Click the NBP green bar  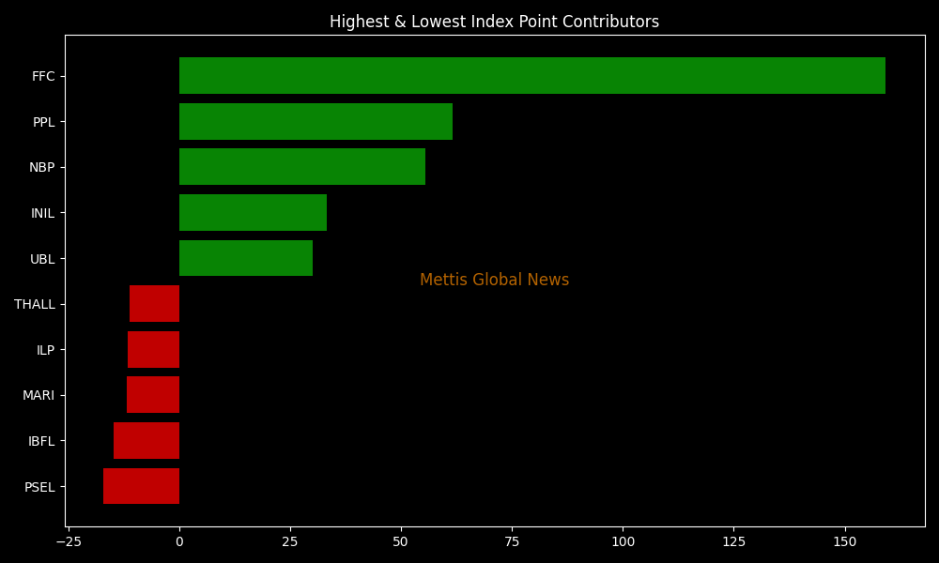pyautogui.click(x=302, y=167)
